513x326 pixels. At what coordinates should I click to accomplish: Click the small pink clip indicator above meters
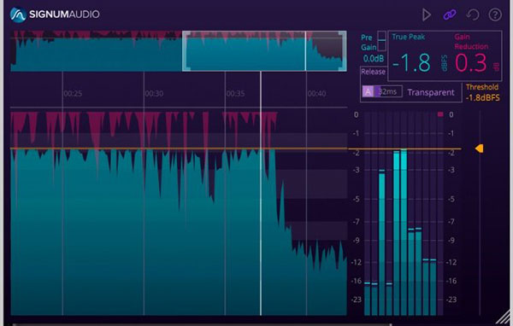pyautogui.click(x=440, y=114)
